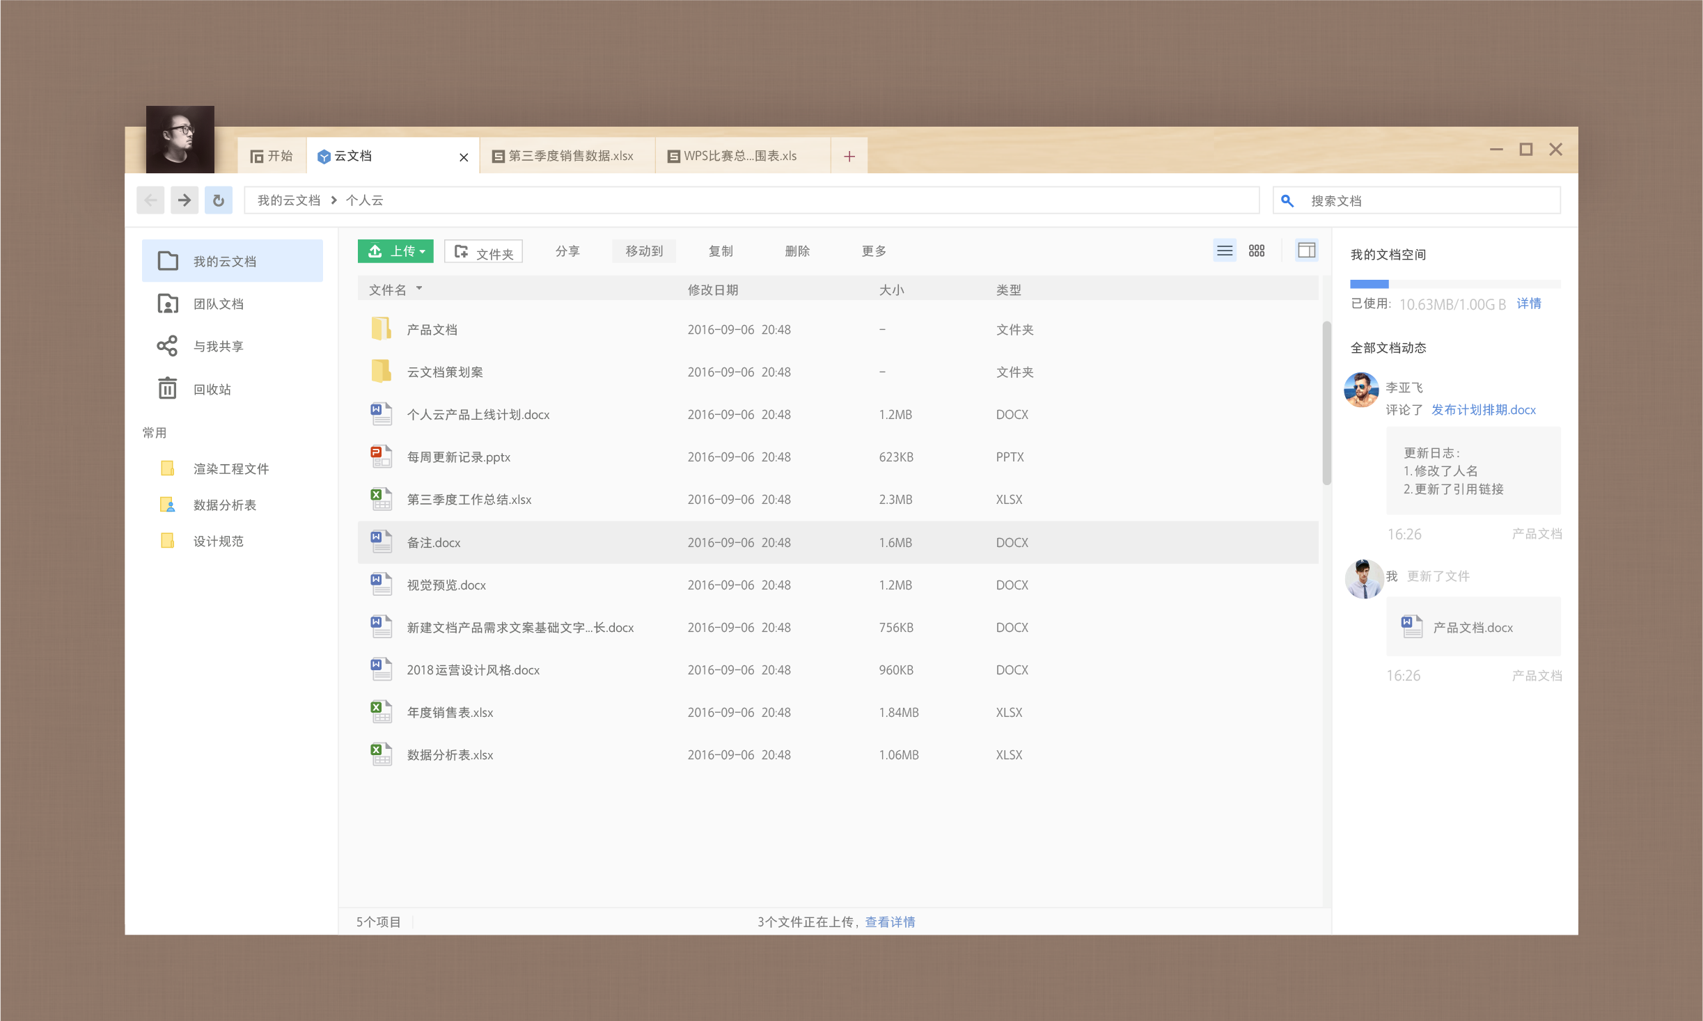Click the 每周更新记录.pptx file icon
The height and width of the screenshot is (1021, 1703).
(381, 457)
